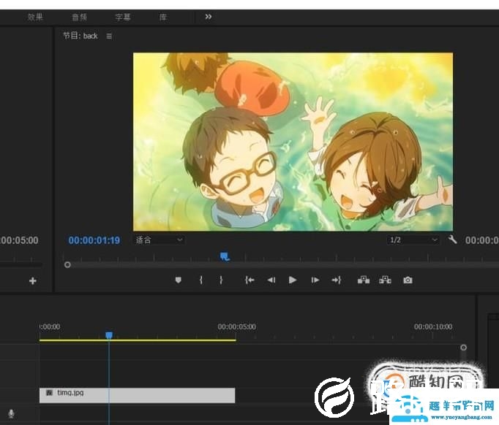Select the 节目: back panel title

[x=80, y=36]
